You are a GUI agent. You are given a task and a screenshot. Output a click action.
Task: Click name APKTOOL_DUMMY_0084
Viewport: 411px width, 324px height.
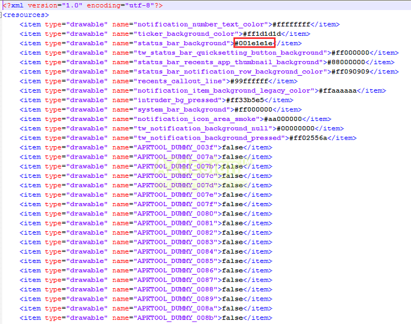click(x=176, y=251)
